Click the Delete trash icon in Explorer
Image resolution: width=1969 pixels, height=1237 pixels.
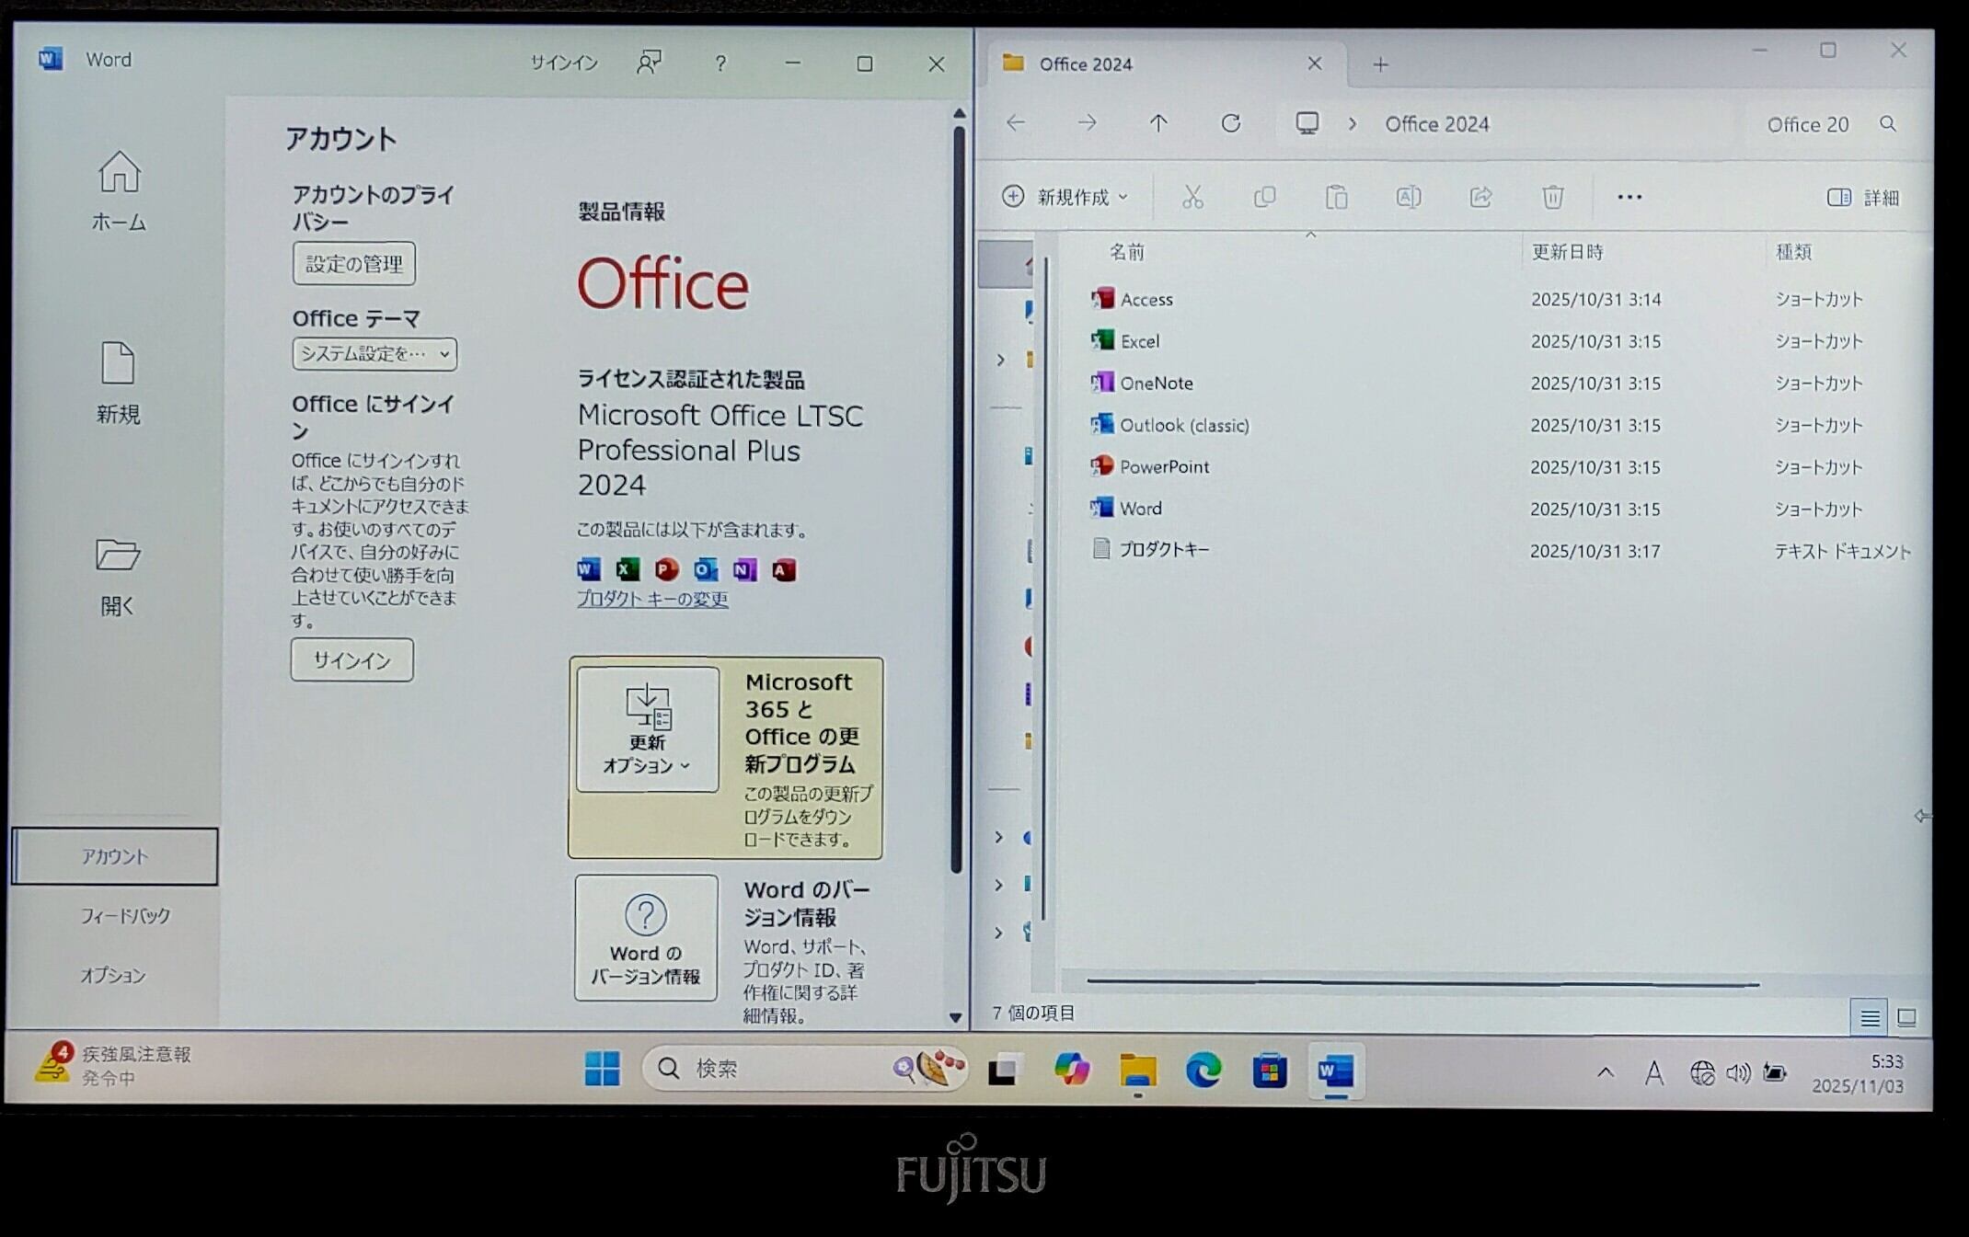(1552, 197)
